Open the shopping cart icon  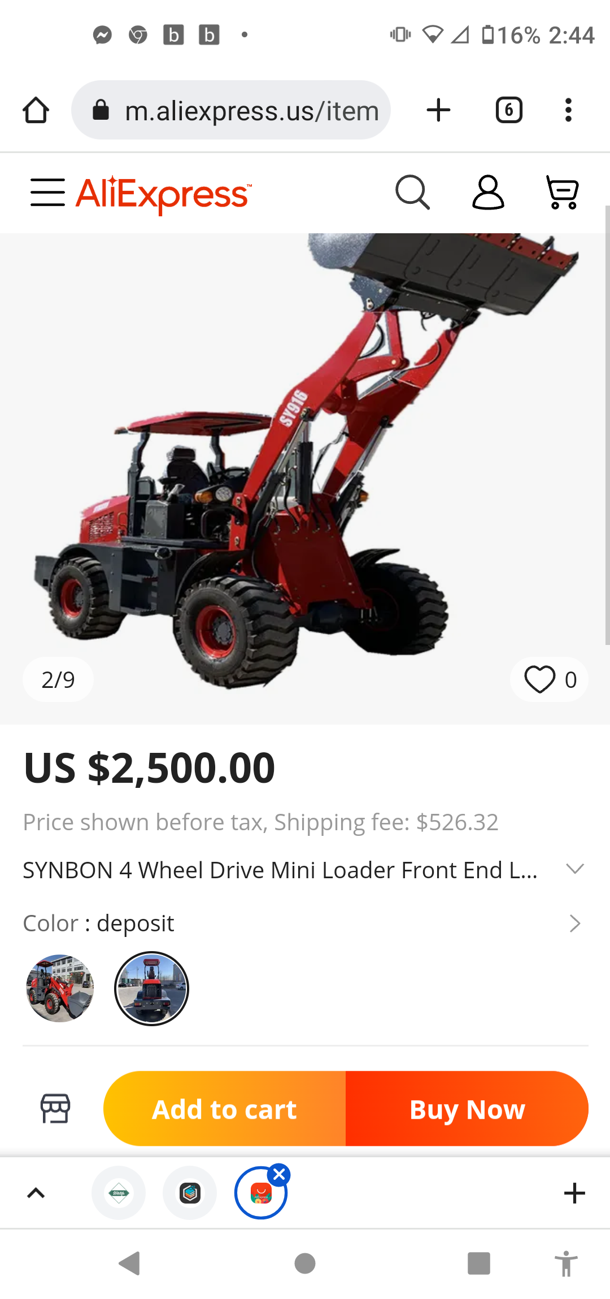(x=562, y=193)
